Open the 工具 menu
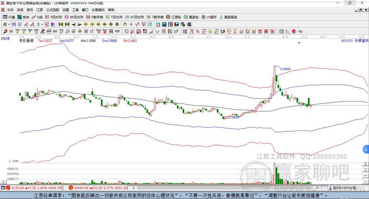Image resolution: width=369 pixels, height=199 pixels. pos(75,10)
